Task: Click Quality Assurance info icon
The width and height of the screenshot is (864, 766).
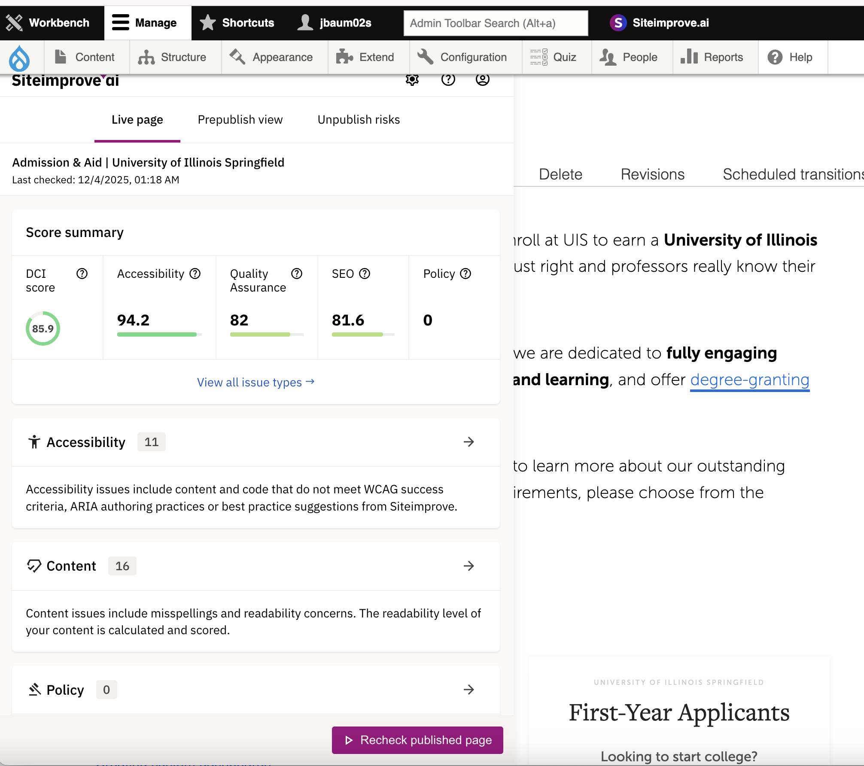Action: (297, 274)
